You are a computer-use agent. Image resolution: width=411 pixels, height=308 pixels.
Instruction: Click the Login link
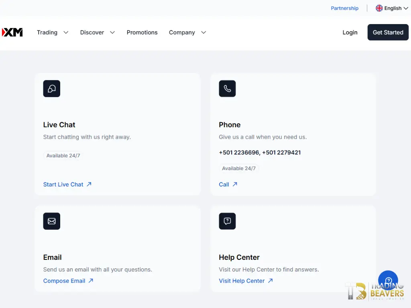(350, 32)
